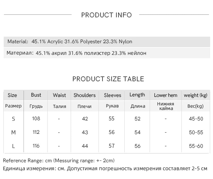Image resolution: width=213 pixels, height=179 pixels.
Task: Select the Нижняя кайма subheader cell
Action: tap(166, 106)
